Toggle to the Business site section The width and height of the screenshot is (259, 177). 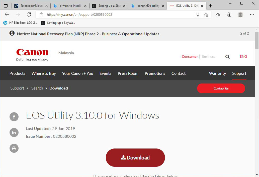[208, 56]
